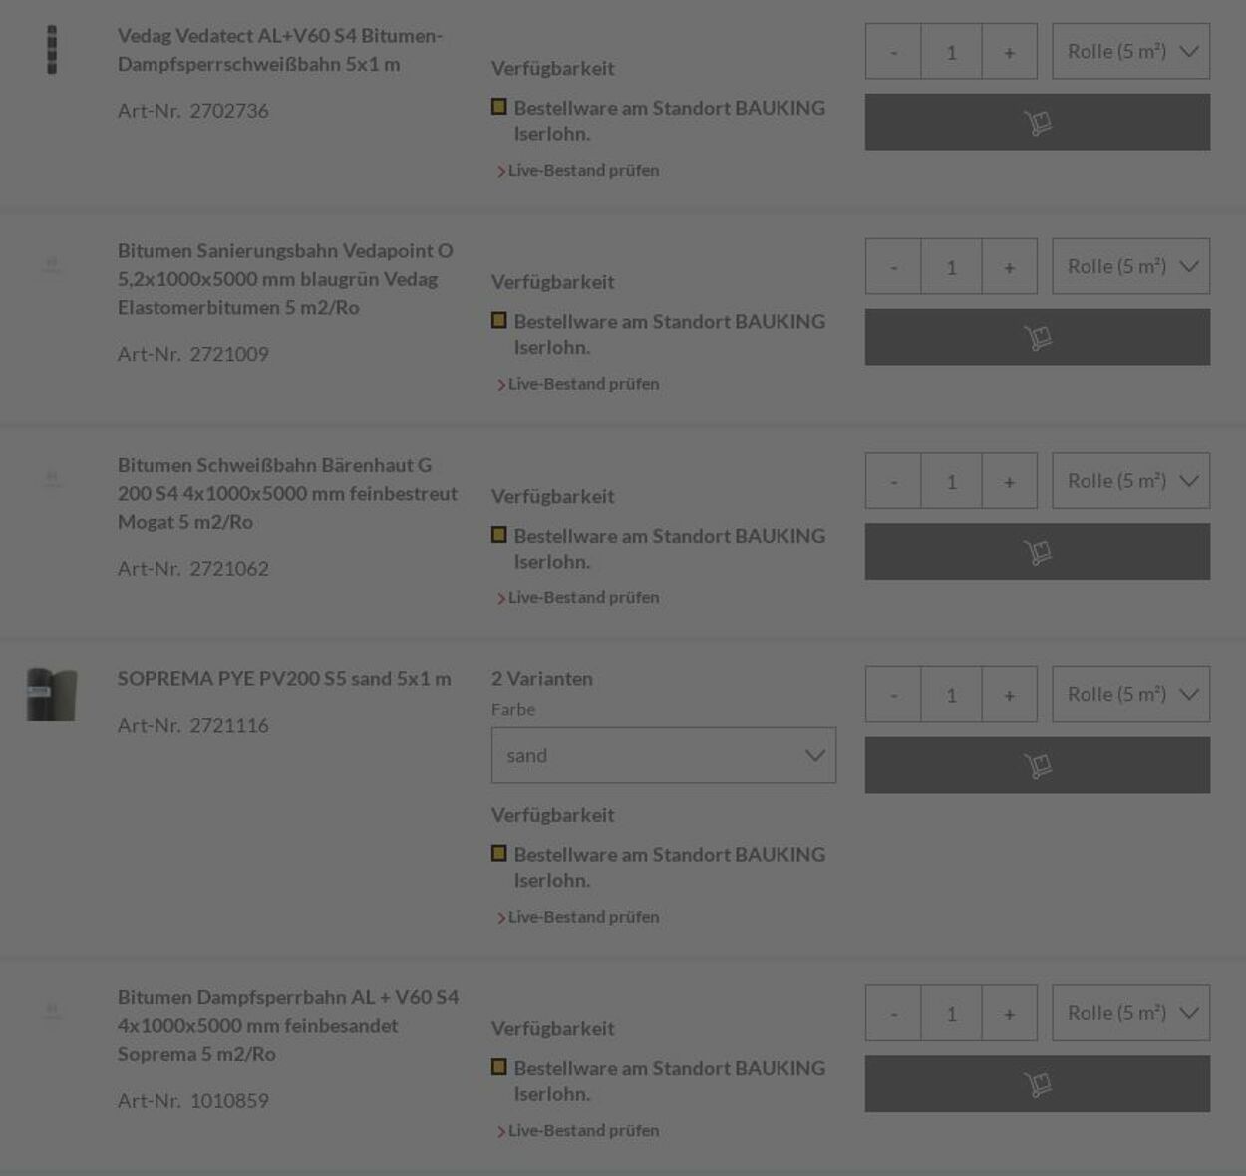This screenshot has width=1246, height=1176.
Task: Open SOPREMA PYE PV200 S5 sand product title
Action: coord(284,679)
